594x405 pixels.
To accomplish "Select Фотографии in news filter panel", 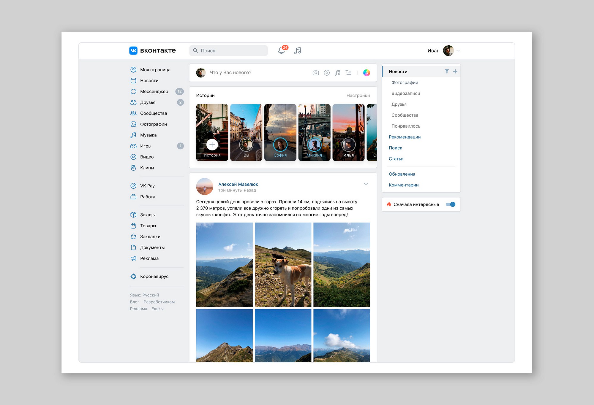I will point(405,82).
